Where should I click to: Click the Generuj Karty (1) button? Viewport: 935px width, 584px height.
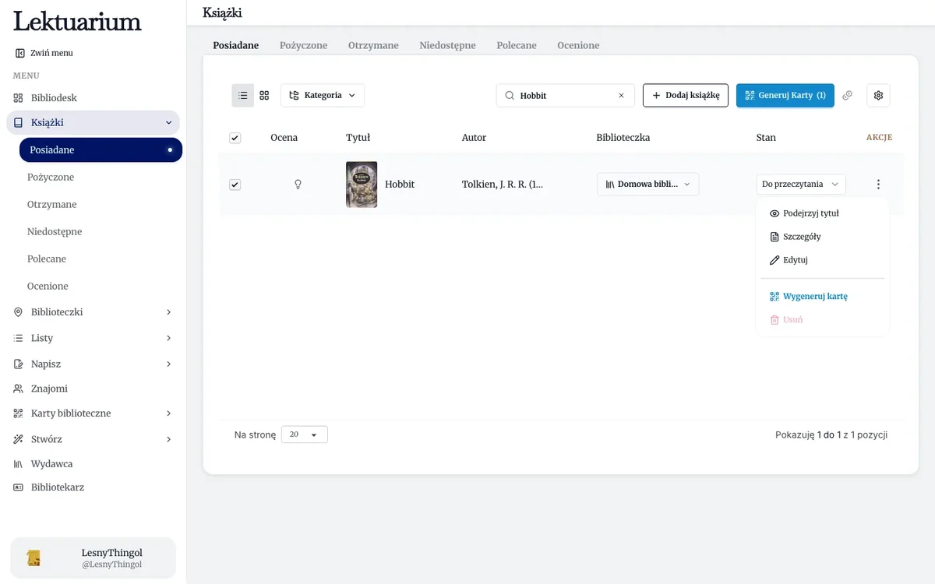[785, 95]
